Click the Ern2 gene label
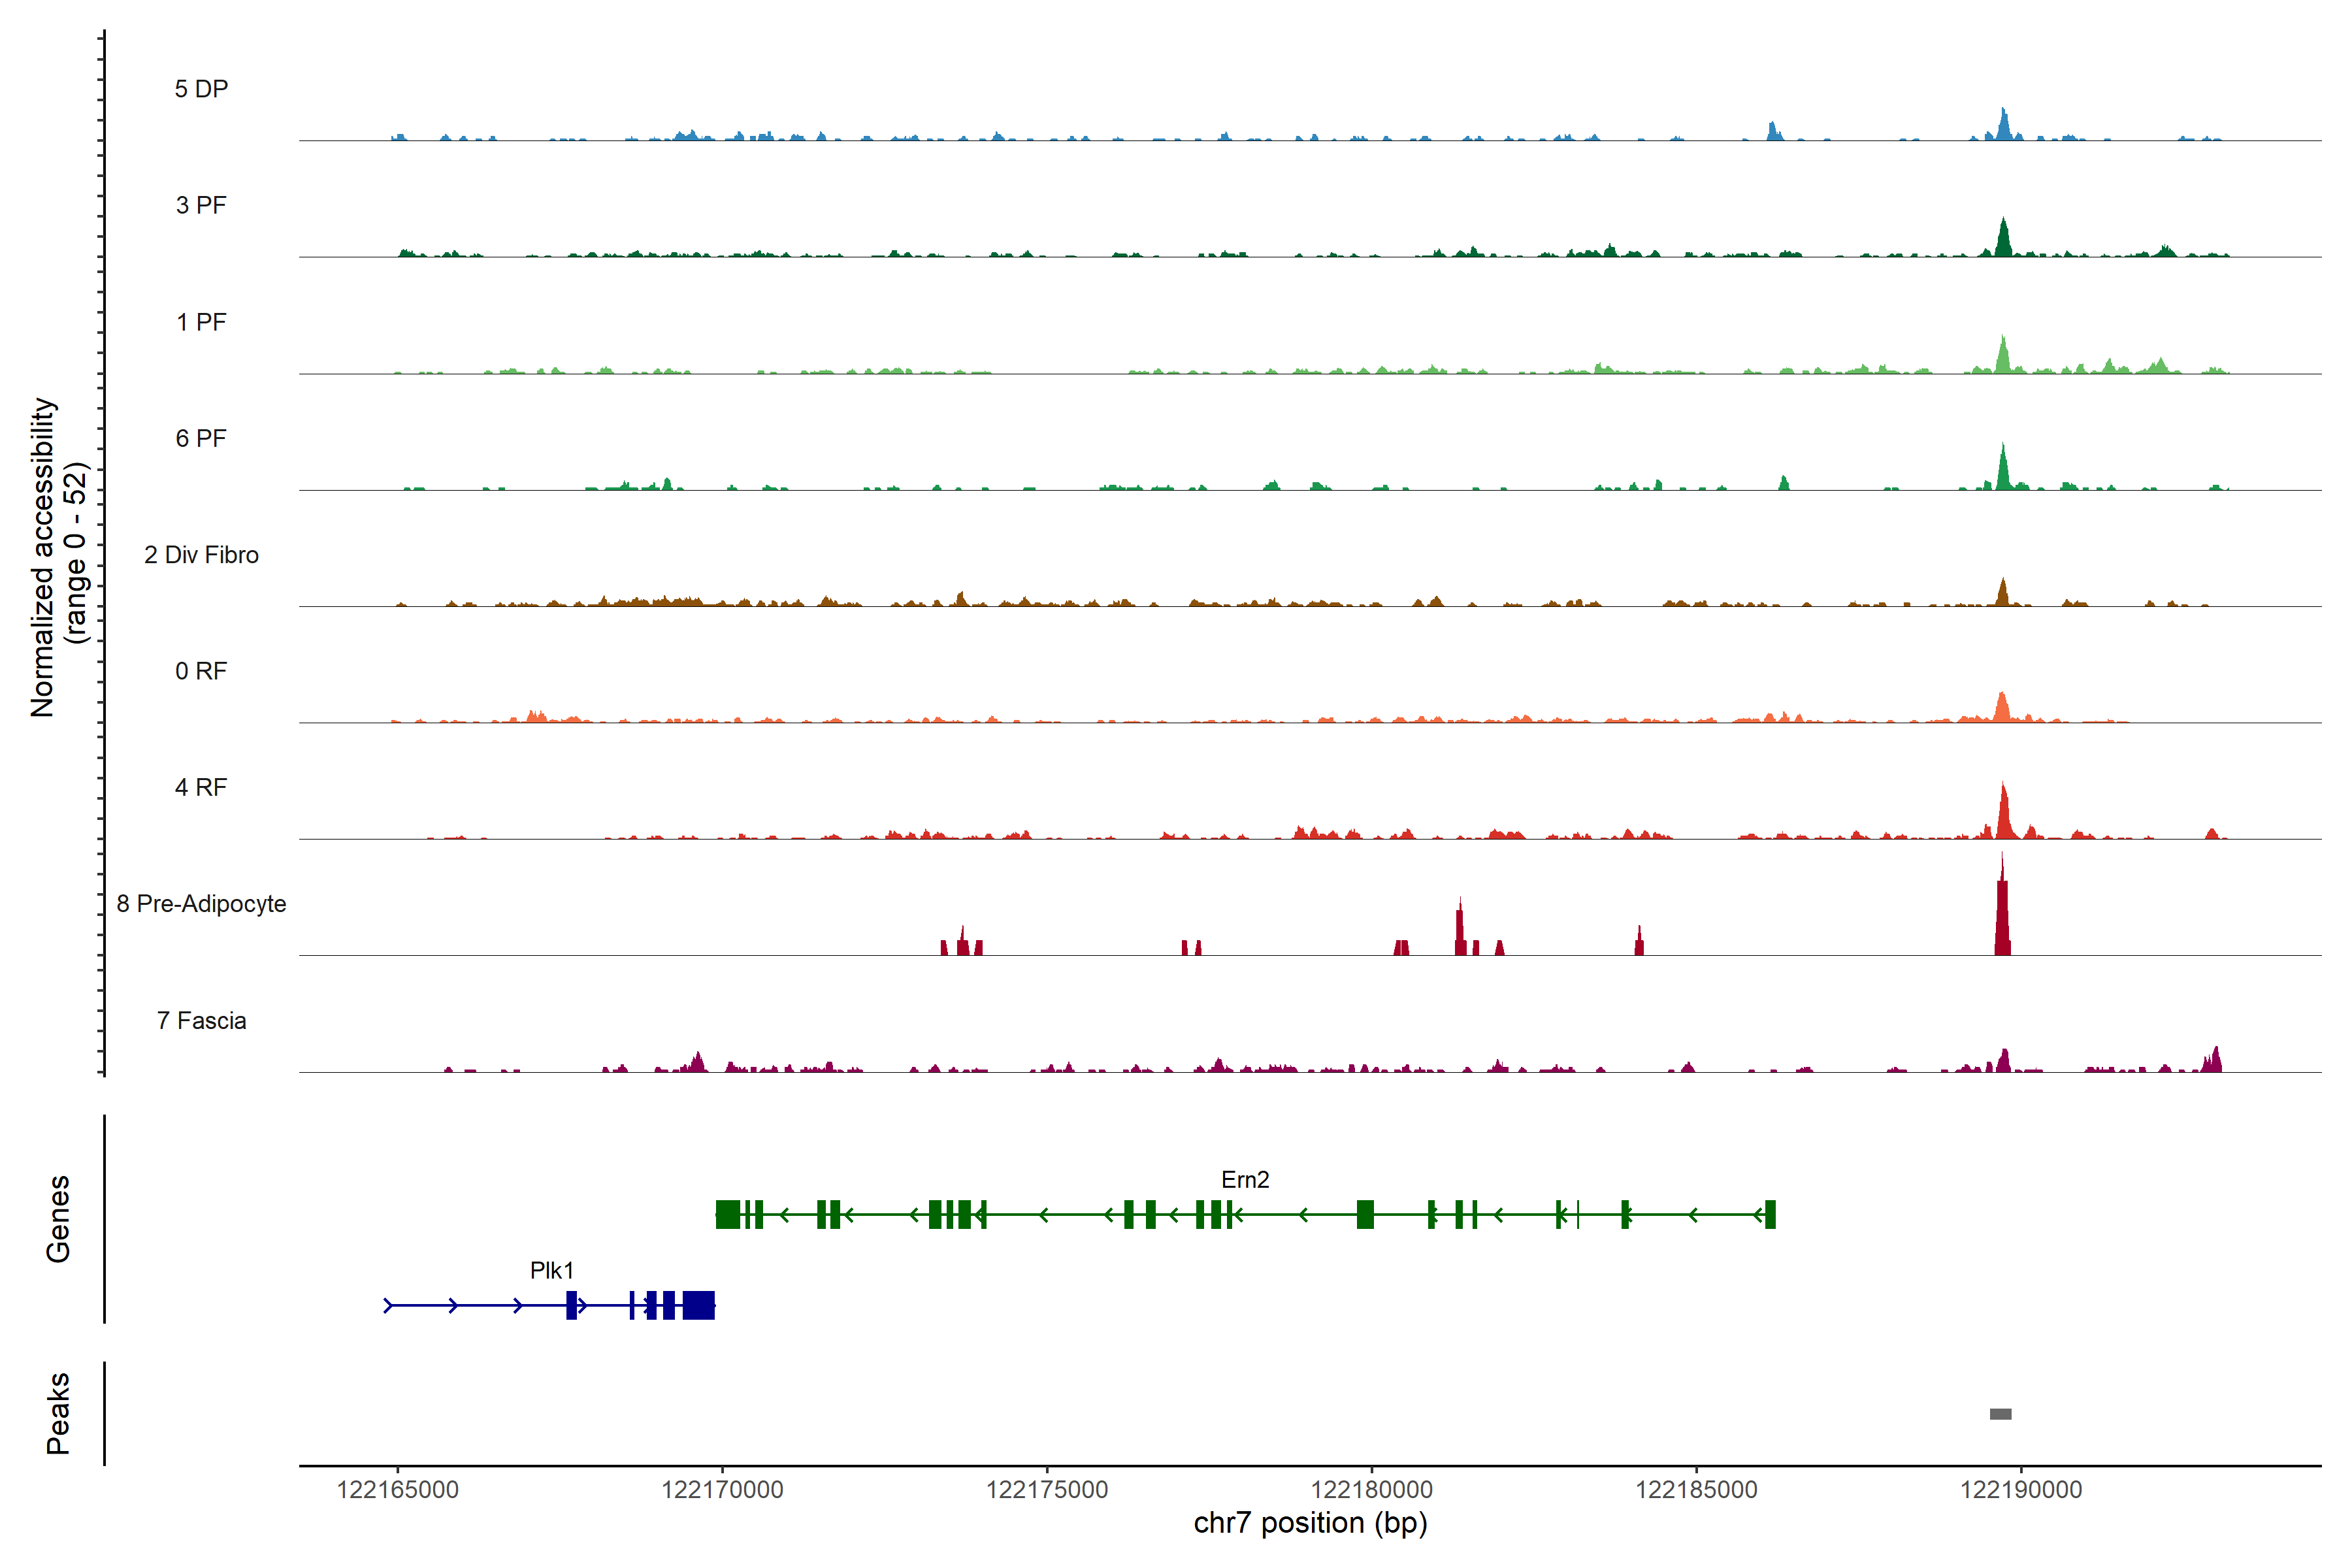The image size is (2352, 1568). pos(1245,1180)
